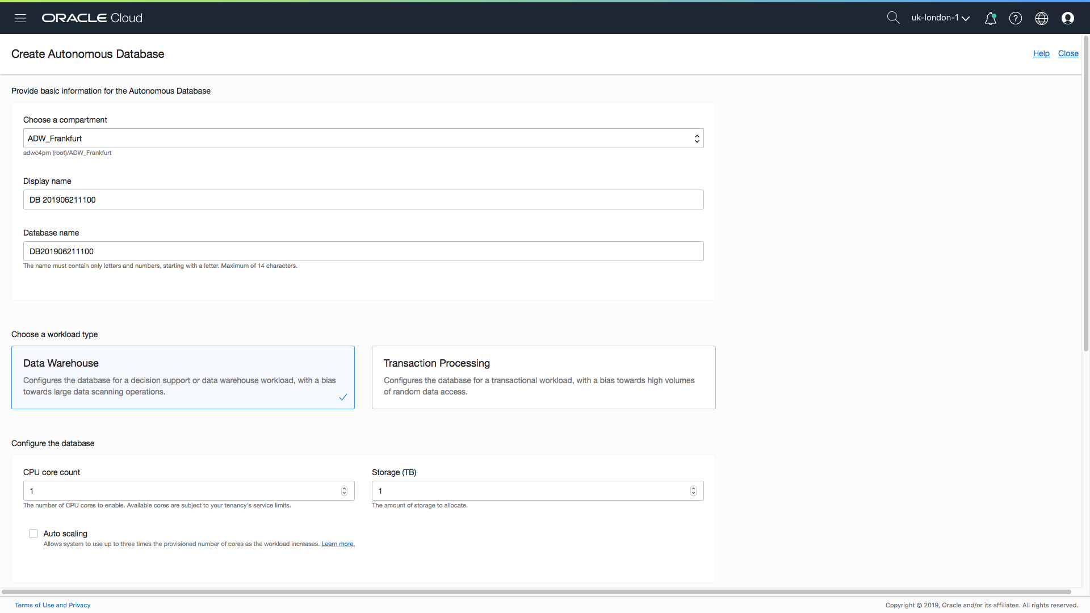Screen dimensions: 1090x613
Task: Open the language globe icon
Action: (1042, 18)
